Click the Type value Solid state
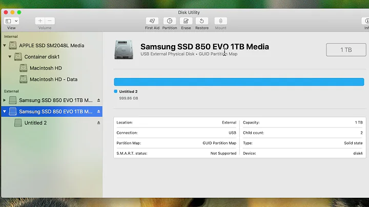 click(353, 143)
